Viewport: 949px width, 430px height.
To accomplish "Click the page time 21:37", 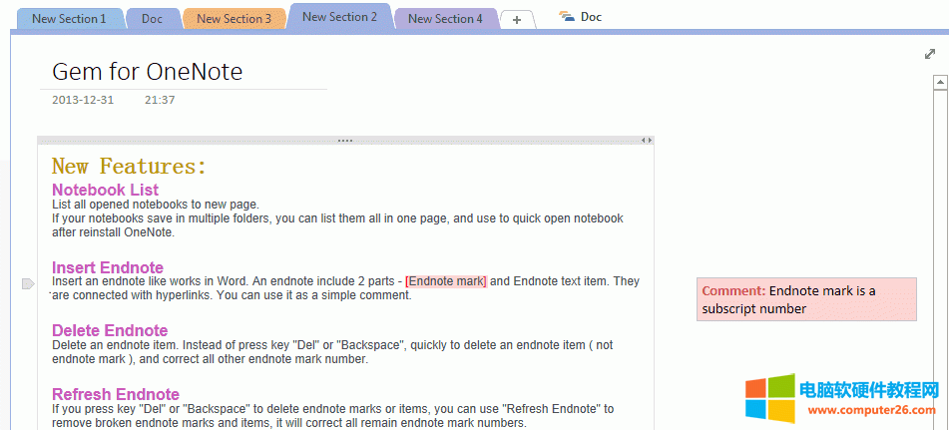I will pyautogui.click(x=160, y=100).
